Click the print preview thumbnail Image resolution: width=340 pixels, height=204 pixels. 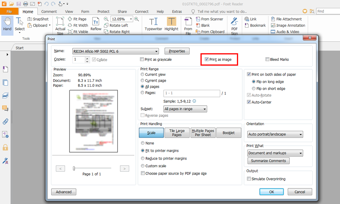(93, 121)
